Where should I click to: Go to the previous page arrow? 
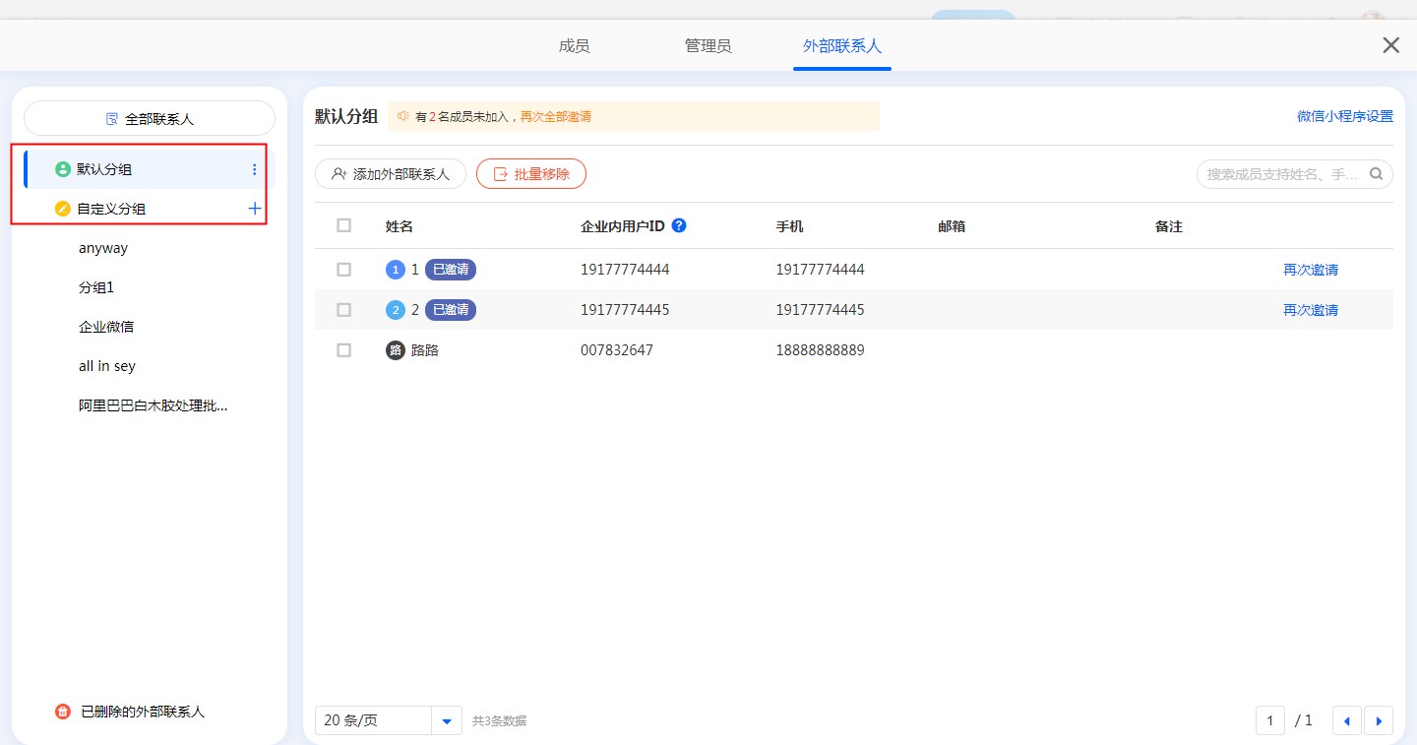point(1346,720)
